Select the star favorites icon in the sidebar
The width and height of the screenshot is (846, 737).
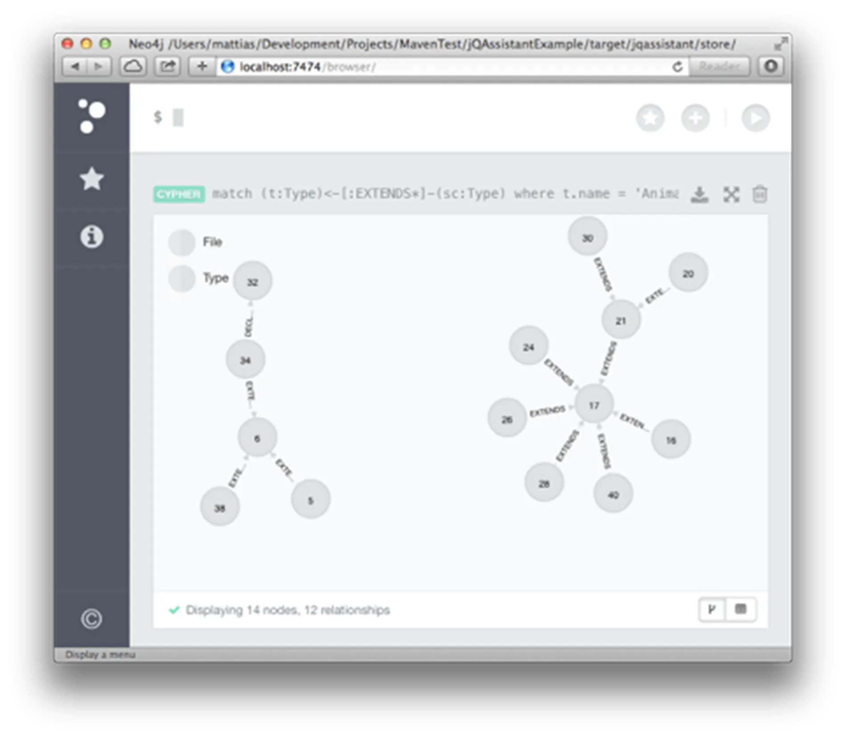pyautogui.click(x=91, y=179)
